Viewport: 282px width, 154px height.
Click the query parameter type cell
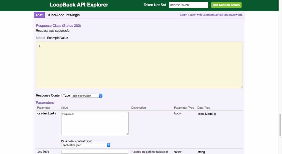(178, 152)
